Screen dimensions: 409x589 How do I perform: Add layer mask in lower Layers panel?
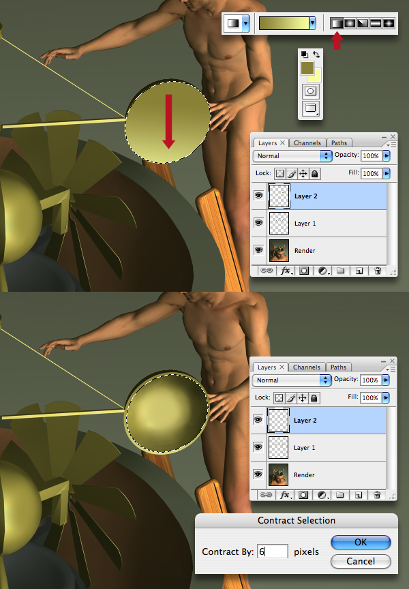(x=303, y=495)
